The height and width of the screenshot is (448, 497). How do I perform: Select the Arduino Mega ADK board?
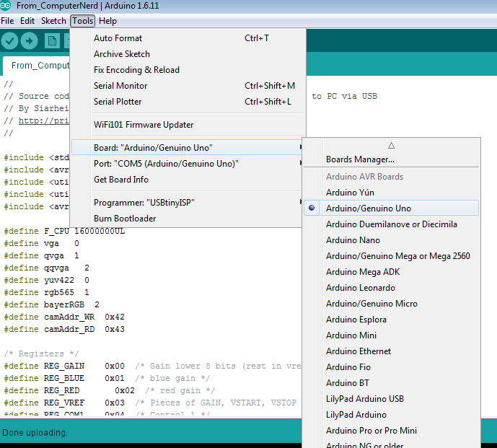pyautogui.click(x=392, y=272)
